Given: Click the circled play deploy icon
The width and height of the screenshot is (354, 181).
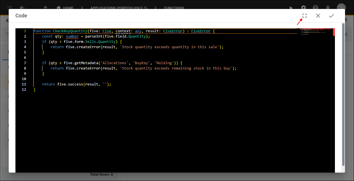Looking at the screenshot, I should pyautogui.click(x=303, y=8).
